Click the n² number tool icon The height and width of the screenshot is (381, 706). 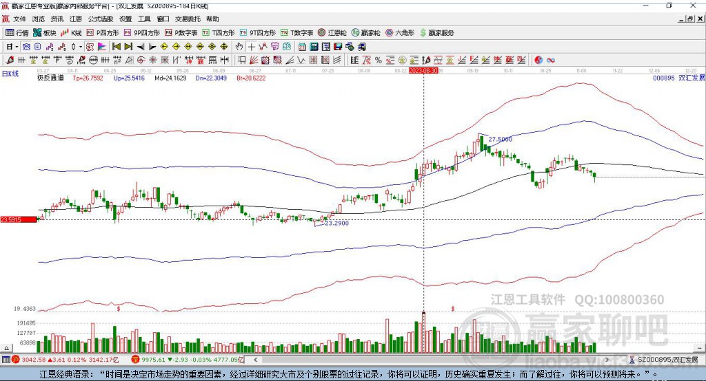117,60
